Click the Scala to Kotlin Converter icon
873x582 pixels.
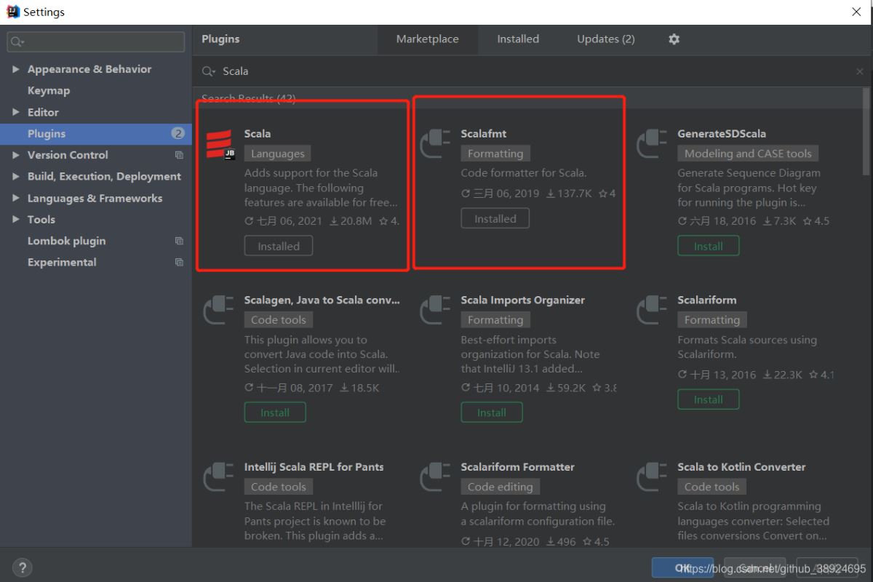click(653, 477)
